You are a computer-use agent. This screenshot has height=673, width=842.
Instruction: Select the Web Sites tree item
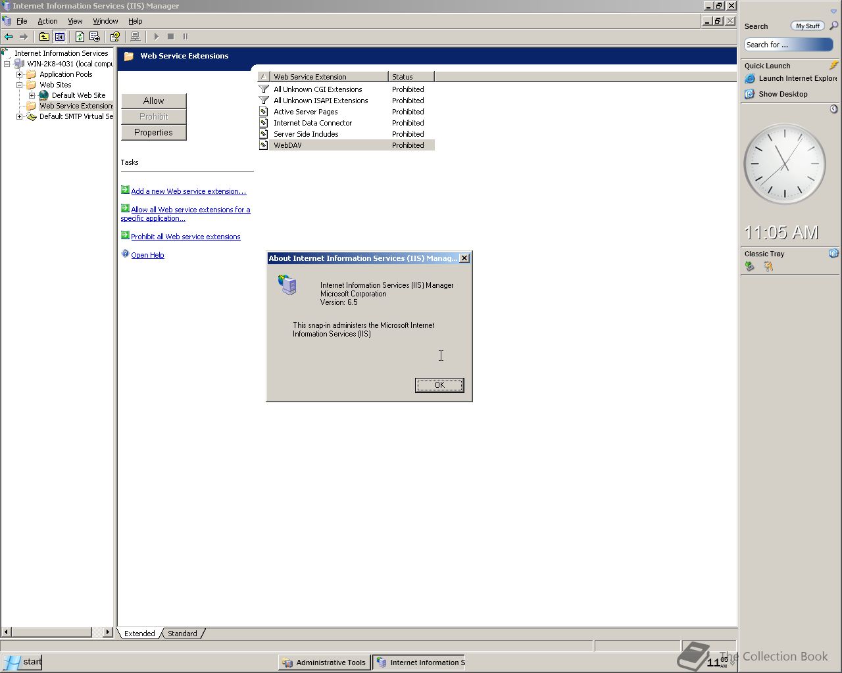[55, 85]
